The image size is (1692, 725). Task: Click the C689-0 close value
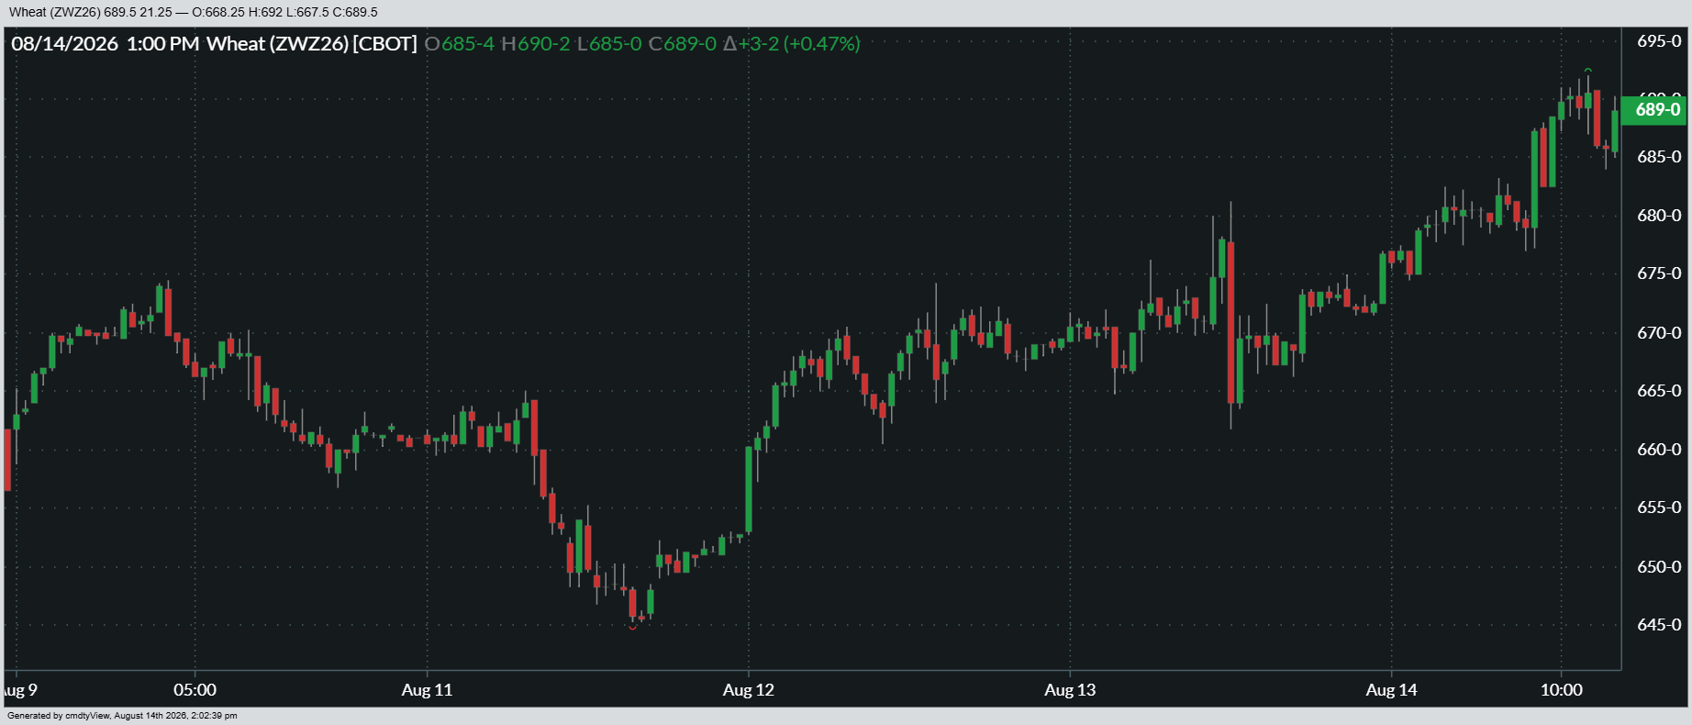(683, 44)
